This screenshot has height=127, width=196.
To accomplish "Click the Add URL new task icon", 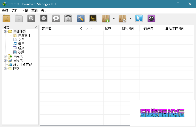I will [x=6, y=19].
